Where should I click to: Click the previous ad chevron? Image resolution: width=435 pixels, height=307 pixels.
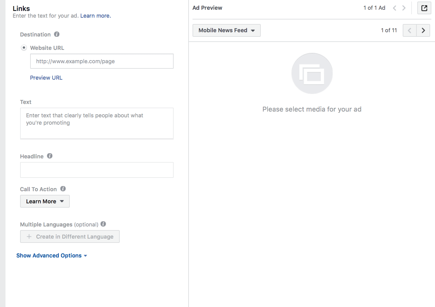(394, 8)
